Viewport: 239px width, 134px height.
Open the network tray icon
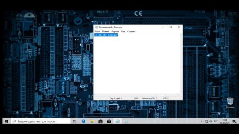(x=207, y=121)
